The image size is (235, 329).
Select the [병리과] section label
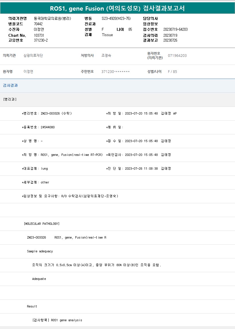10,99
